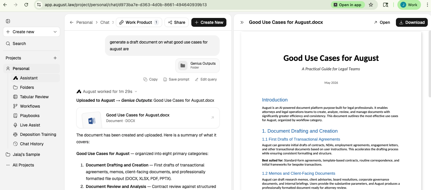Image resolution: width=431 pixels, height=190 pixels.
Task: Click the 'May 2026' date in preview
Action: coord(331,83)
